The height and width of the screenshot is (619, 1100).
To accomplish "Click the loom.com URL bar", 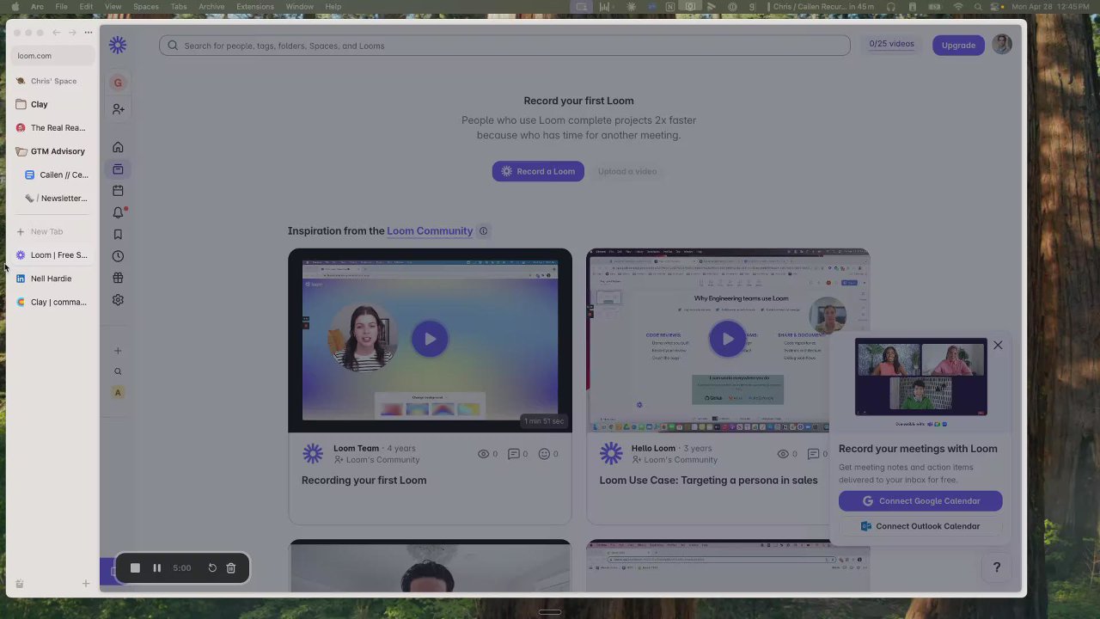I will 53,56.
